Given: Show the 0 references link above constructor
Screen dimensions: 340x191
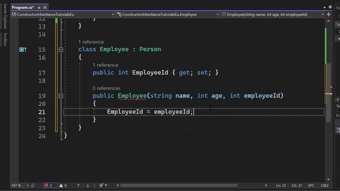Looking at the screenshot, I should click(x=106, y=89).
